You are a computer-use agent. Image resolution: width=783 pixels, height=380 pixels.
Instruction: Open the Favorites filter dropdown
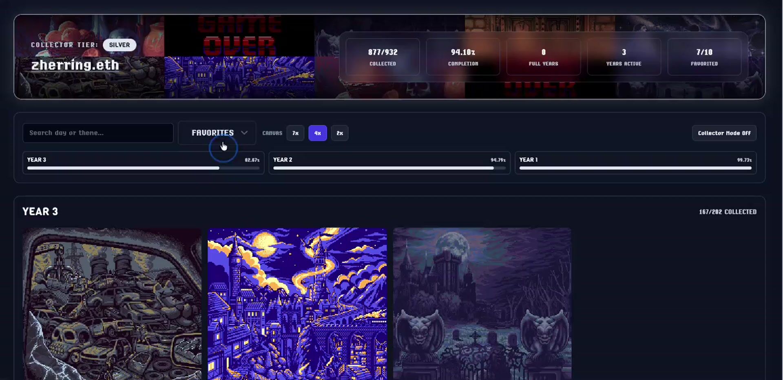pyautogui.click(x=217, y=133)
